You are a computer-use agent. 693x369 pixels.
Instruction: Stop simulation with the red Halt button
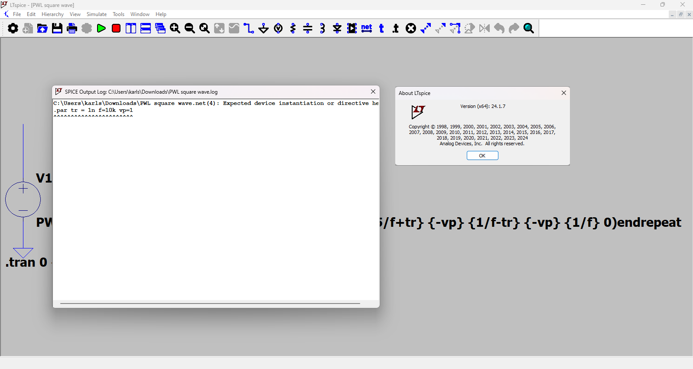pos(116,28)
